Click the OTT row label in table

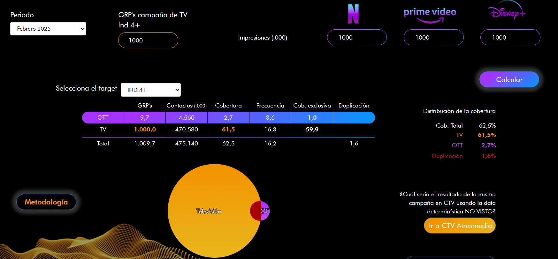(103, 117)
